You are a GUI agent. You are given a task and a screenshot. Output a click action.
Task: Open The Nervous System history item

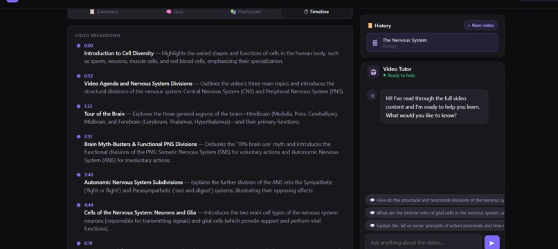pyautogui.click(x=433, y=42)
